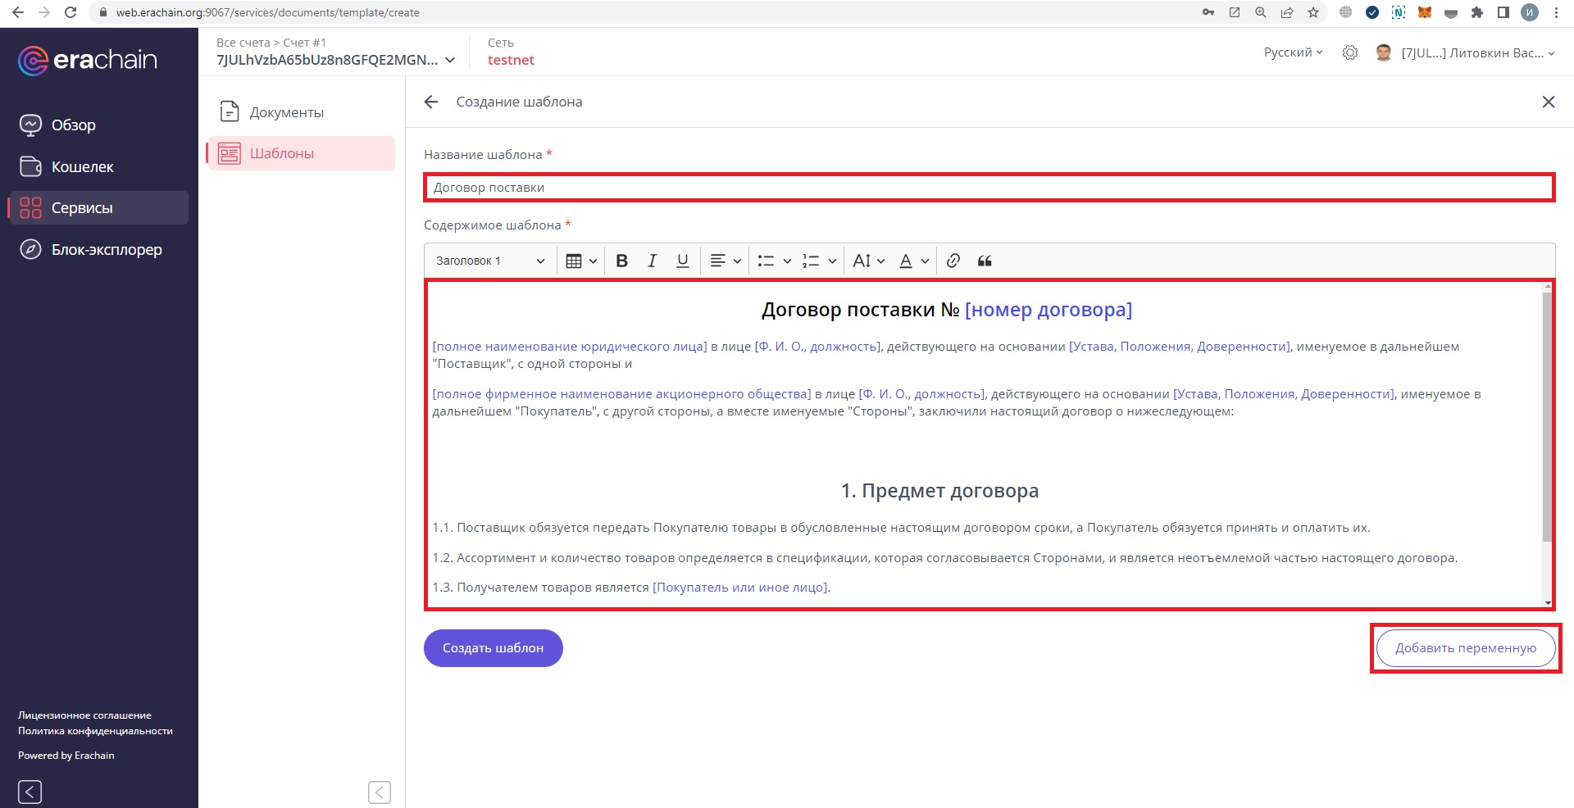The width and height of the screenshot is (1574, 808).
Task: Insert a block quote with the quote icon
Action: 984,261
